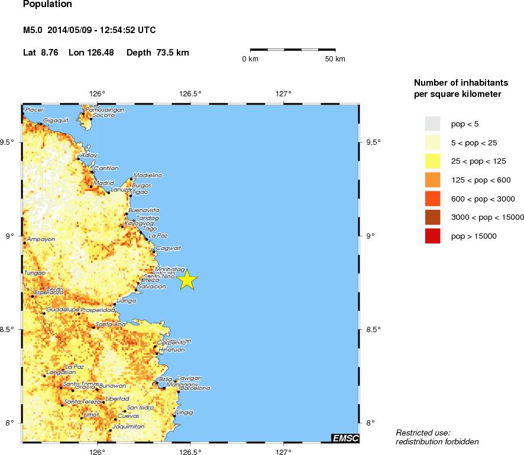524x455 pixels.
Task: Click the gray 'pop < 5' legend swatch
Action: (x=433, y=123)
